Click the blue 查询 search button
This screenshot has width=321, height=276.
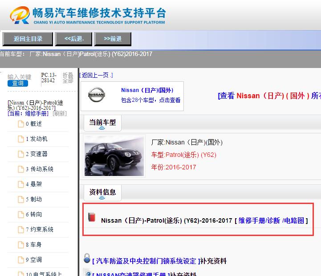coord(18,84)
